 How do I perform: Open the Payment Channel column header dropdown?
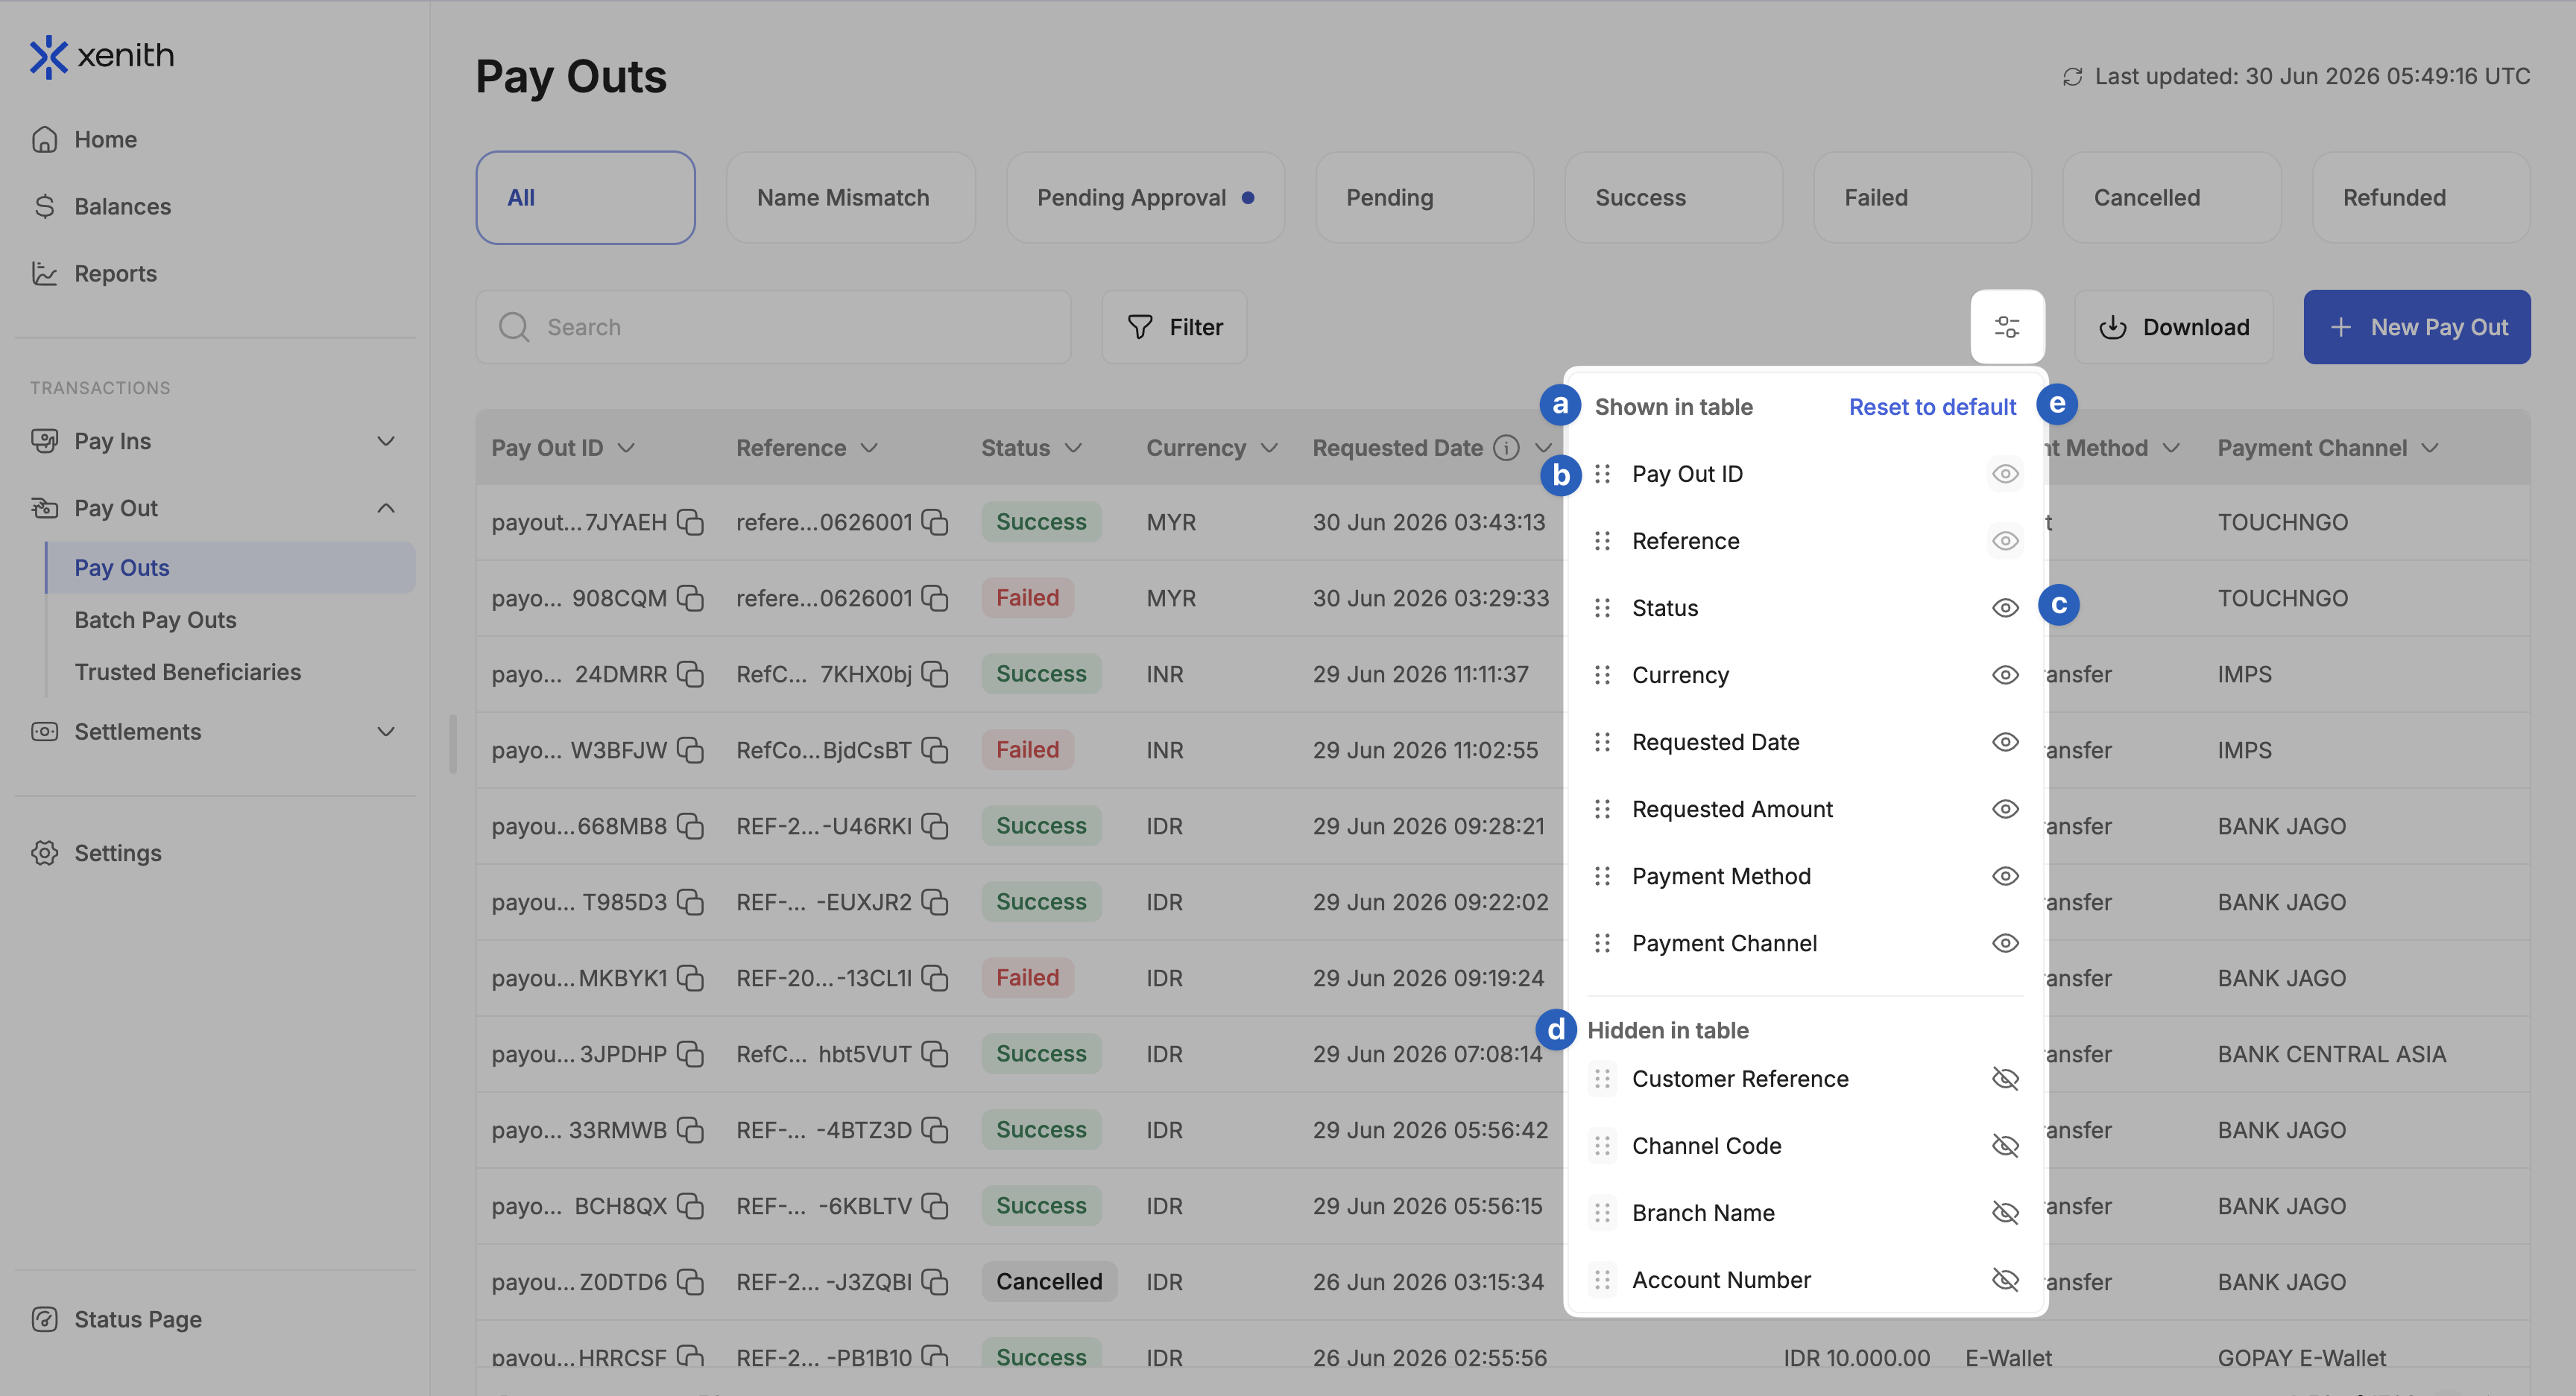tap(2430, 448)
